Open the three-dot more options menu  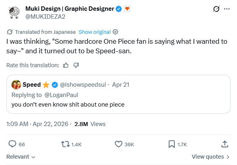227,9
